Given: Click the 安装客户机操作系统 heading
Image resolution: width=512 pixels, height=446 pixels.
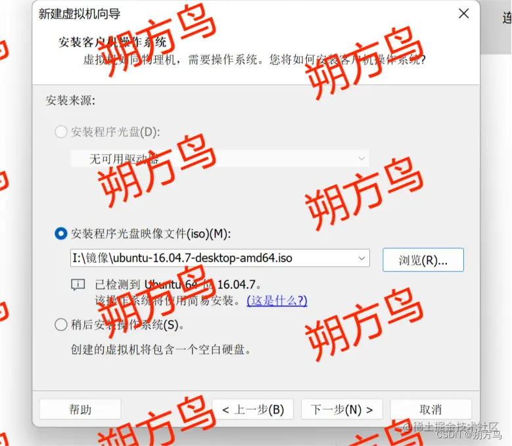Looking at the screenshot, I should (112, 42).
